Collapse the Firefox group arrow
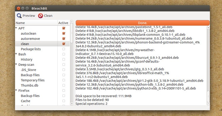 tap(16, 90)
